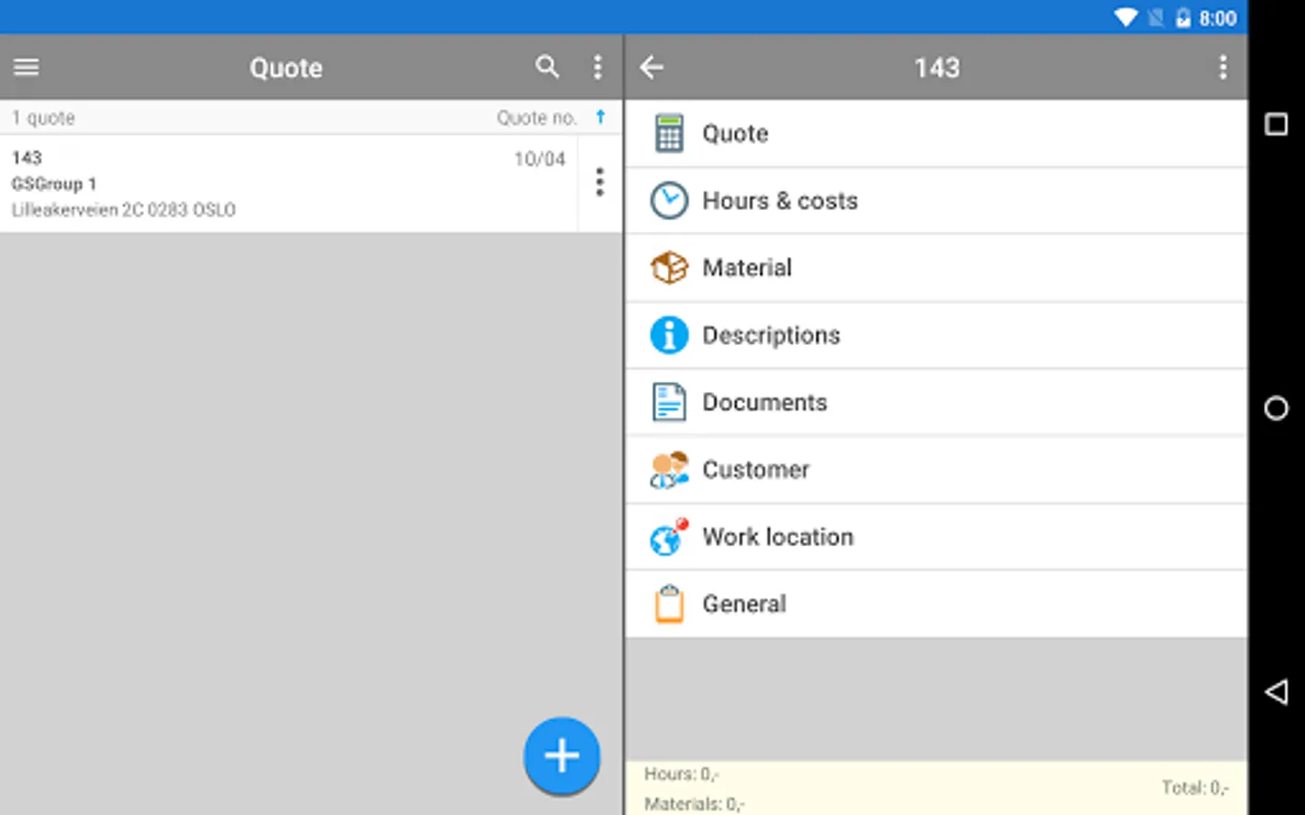Go back using the arrow icon

652,67
